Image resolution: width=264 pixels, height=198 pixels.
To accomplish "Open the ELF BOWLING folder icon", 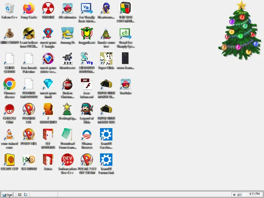I will click(48, 135).
